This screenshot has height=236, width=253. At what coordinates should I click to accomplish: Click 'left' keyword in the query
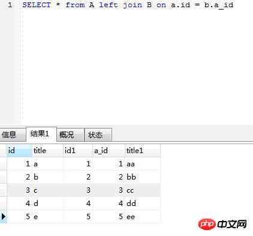(109, 5)
